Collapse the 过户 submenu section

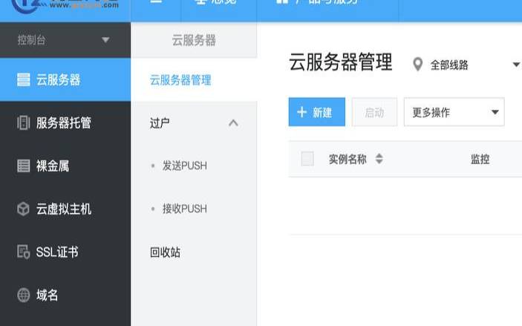coord(233,123)
